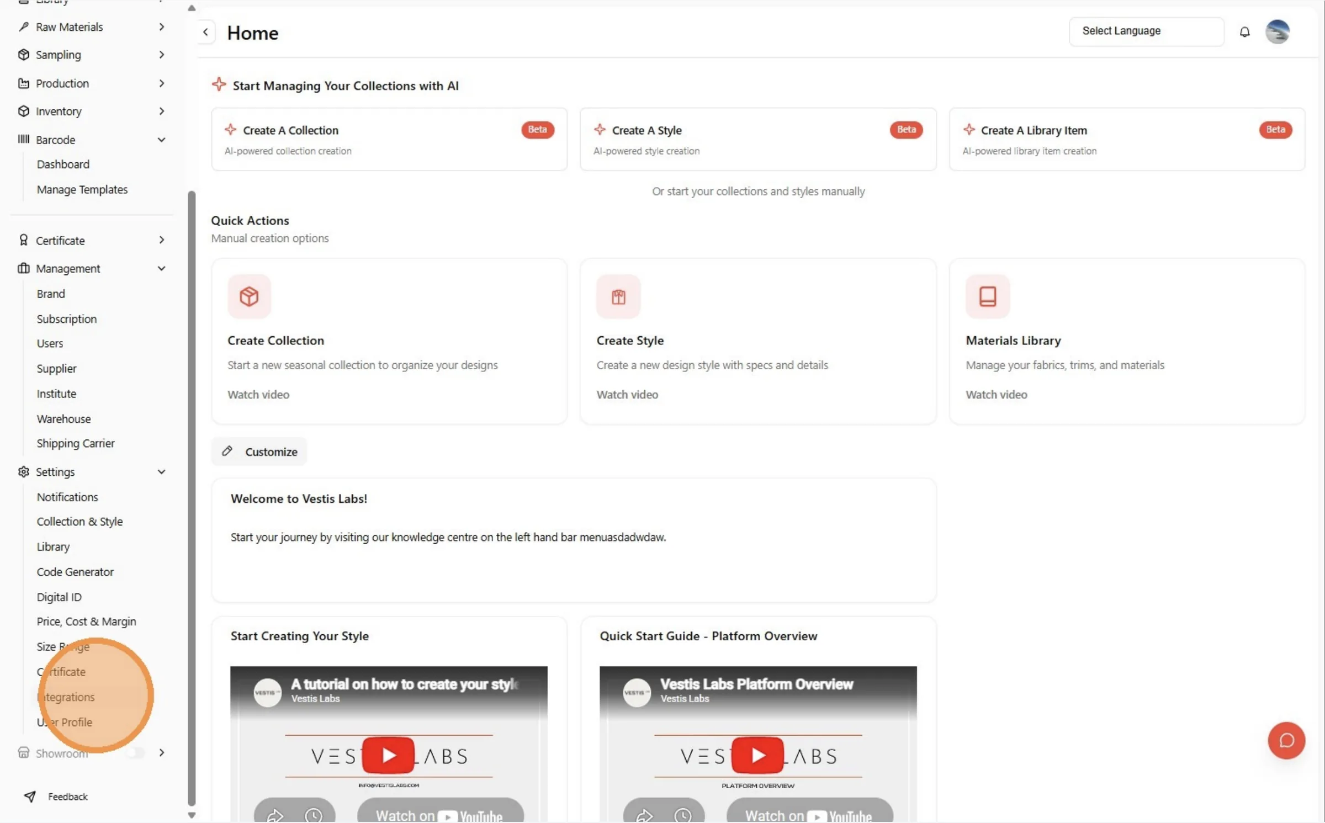
Task: Open Price, Cost & Margin settings
Action: pos(86,621)
